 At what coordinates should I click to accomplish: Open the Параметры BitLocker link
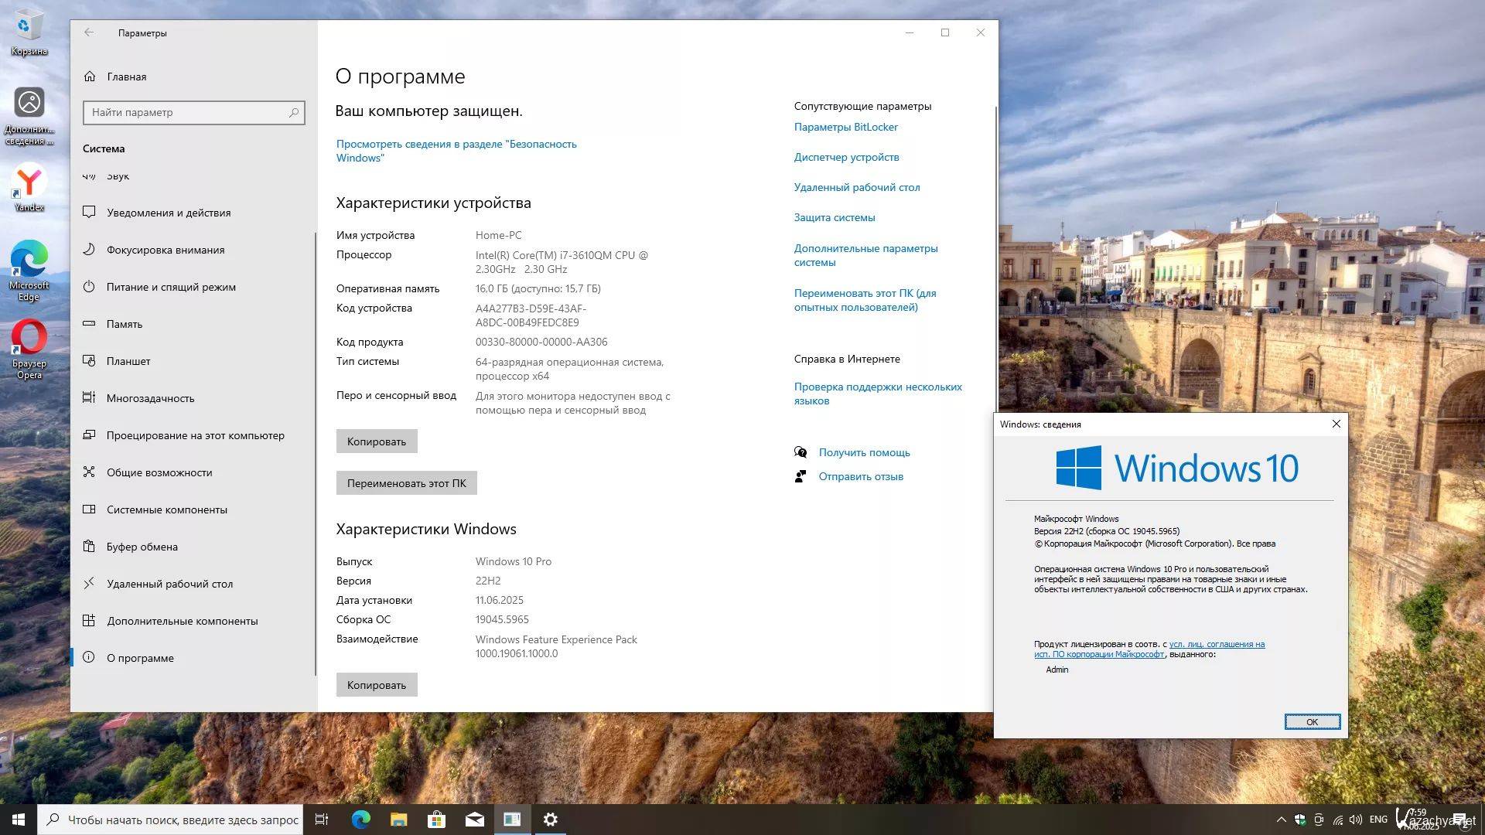[x=845, y=127]
